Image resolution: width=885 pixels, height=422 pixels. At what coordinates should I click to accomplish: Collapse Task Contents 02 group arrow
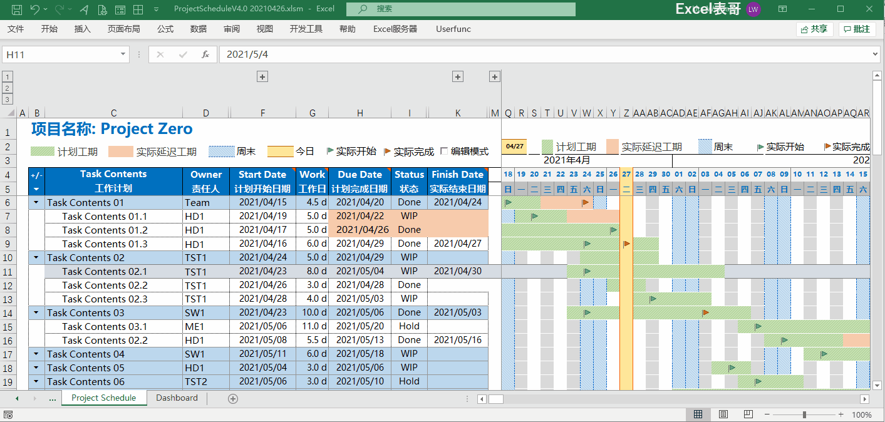pyautogui.click(x=36, y=257)
